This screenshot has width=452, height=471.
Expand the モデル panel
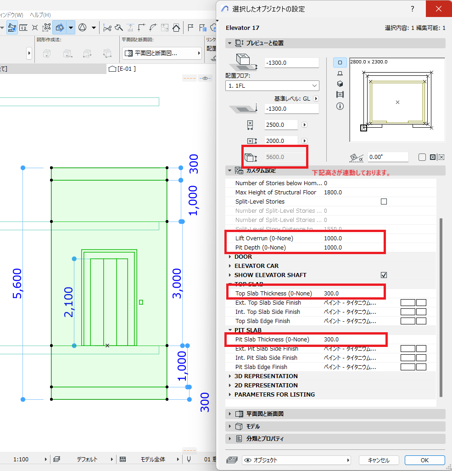pyautogui.click(x=335, y=426)
